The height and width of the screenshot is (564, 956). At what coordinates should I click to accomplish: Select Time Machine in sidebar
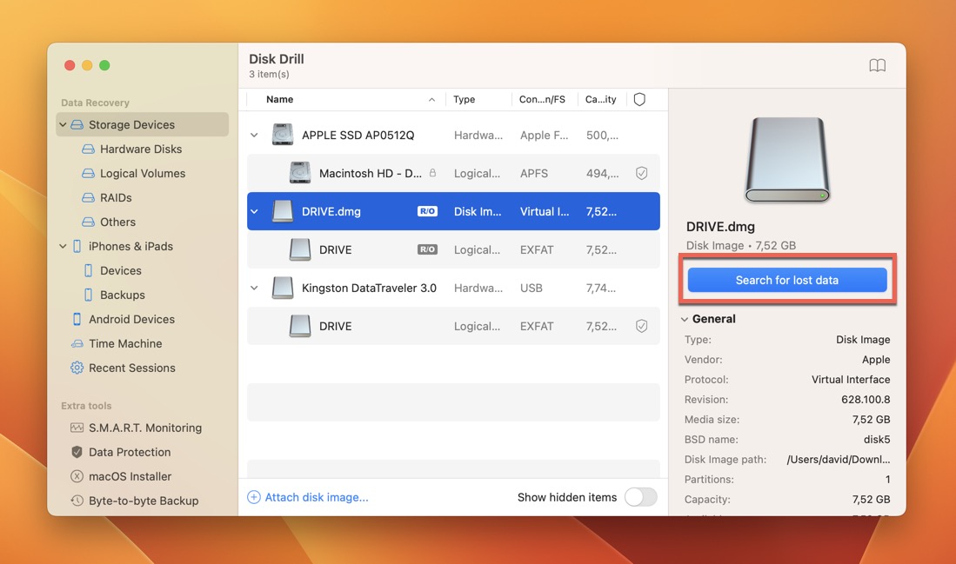[x=125, y=343]
